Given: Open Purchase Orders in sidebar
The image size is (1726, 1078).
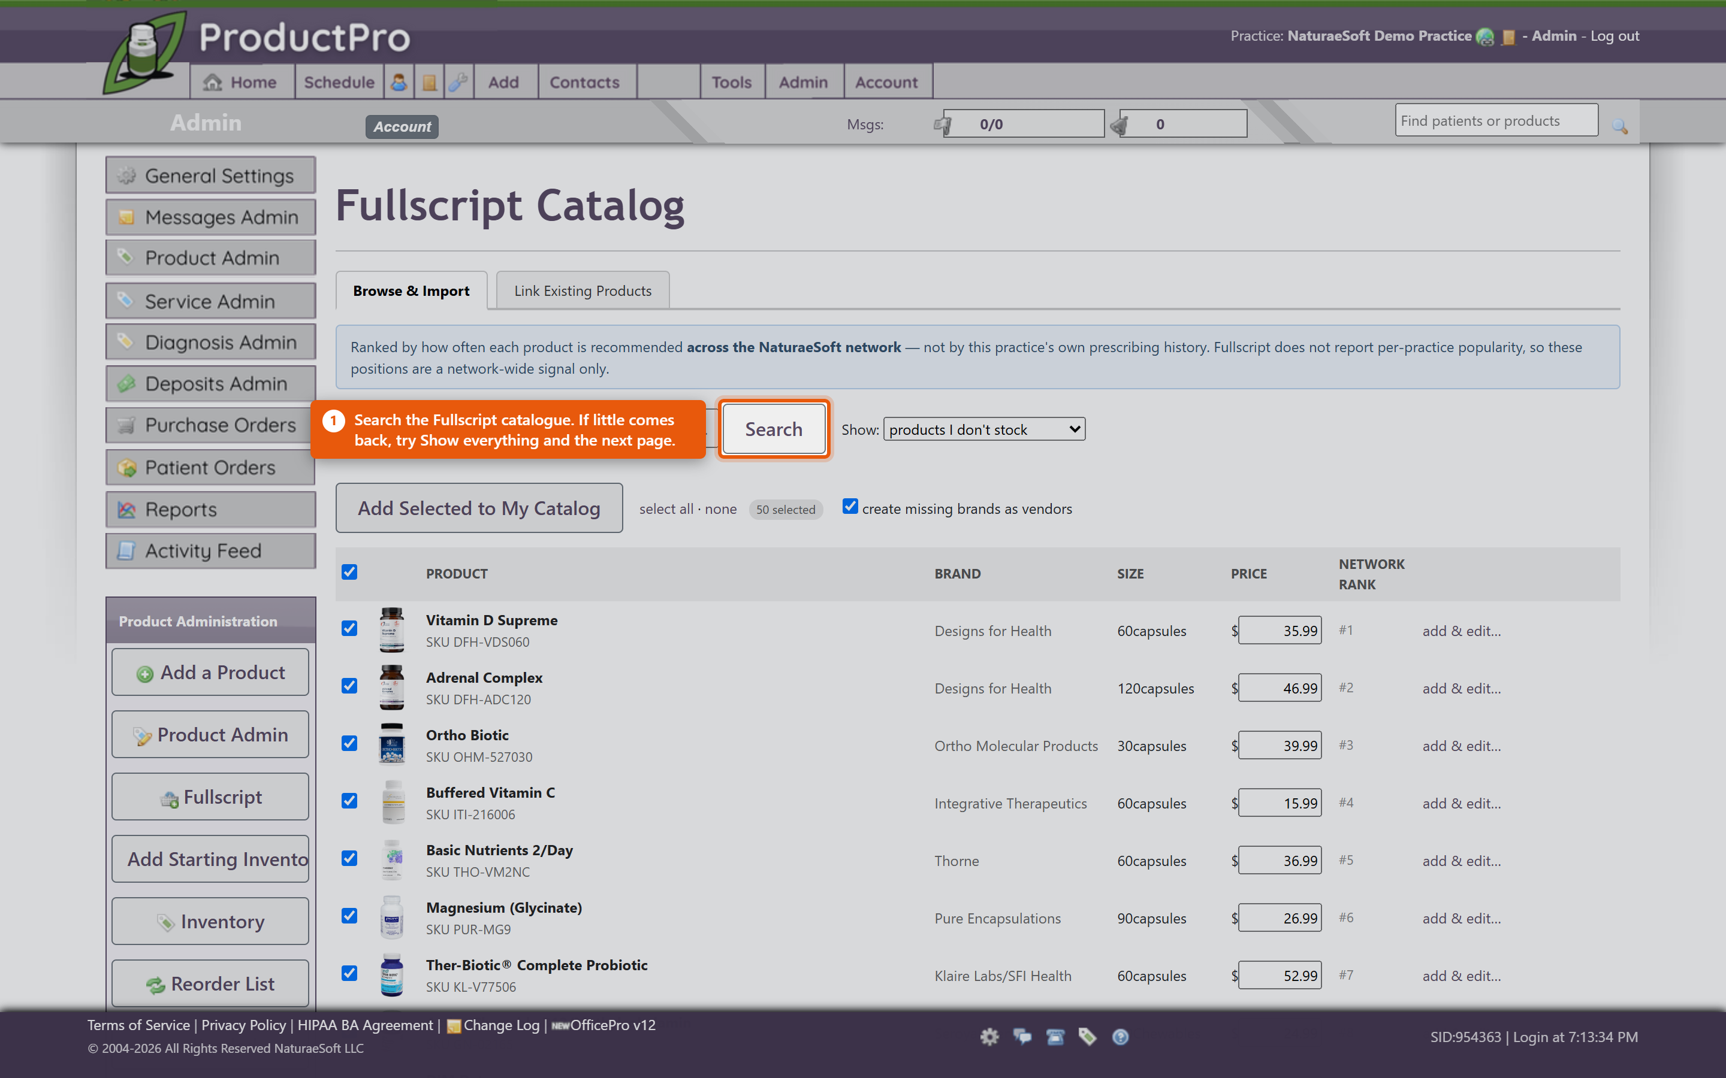Looking at the screenshot, I should click(x=210, y=425).
